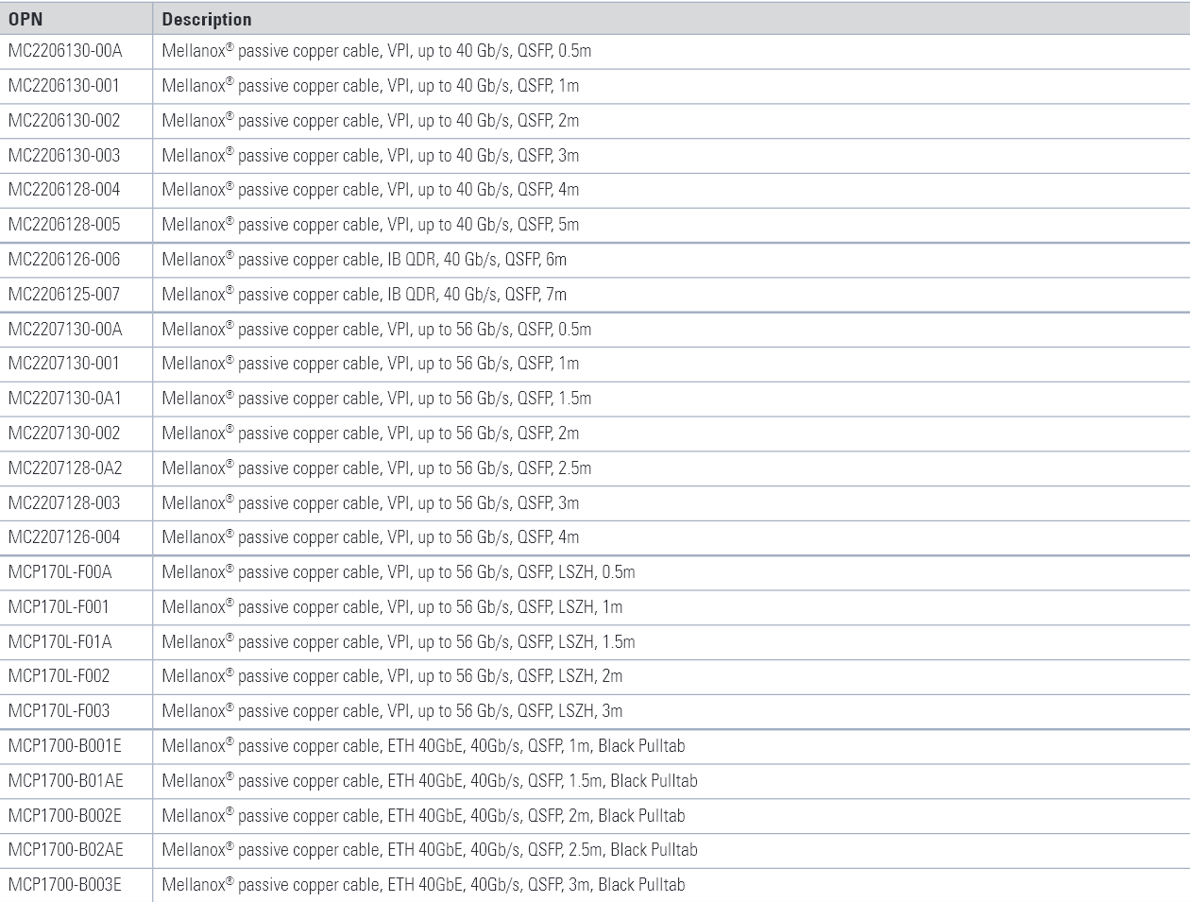The height and width of the screenshot is (902, 1190).
Task: Click OPN cell MC2207130-0A1
Action: click(65, 399)
